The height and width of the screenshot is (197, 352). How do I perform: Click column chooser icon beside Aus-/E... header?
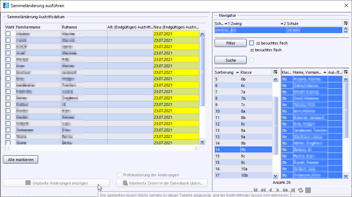click(345, 72)
